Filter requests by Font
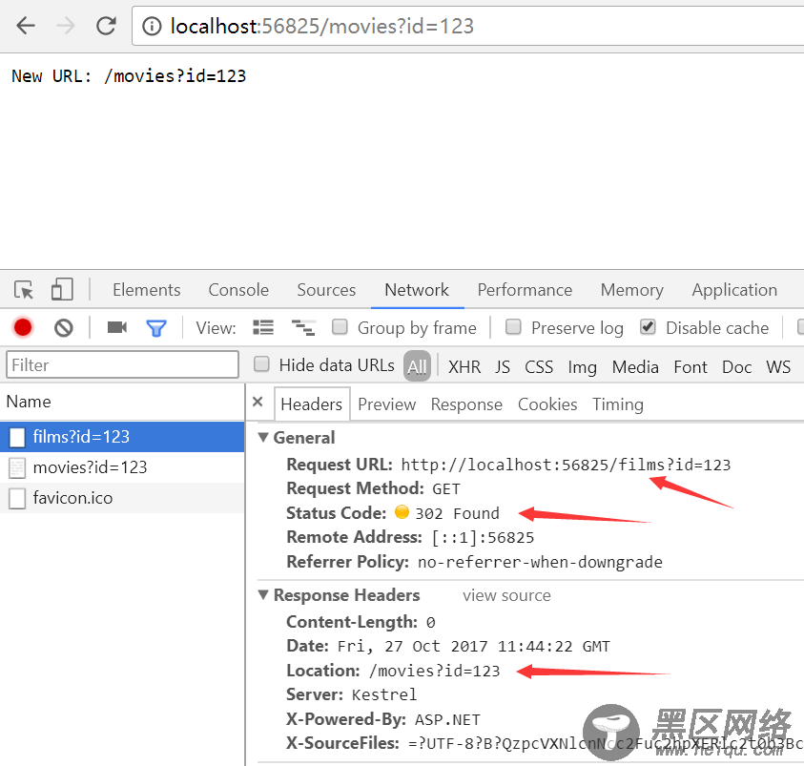Viewport: 804px width, 766px height. pos(691,366)
